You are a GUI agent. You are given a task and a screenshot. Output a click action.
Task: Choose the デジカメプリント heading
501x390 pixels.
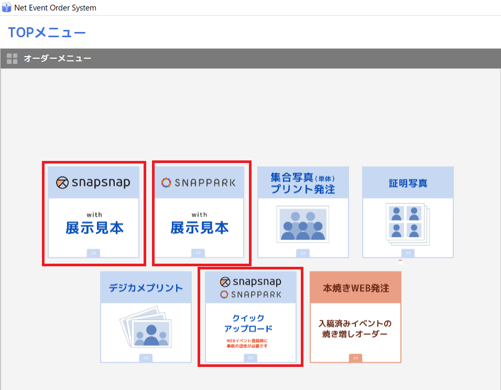click(146, 288)
